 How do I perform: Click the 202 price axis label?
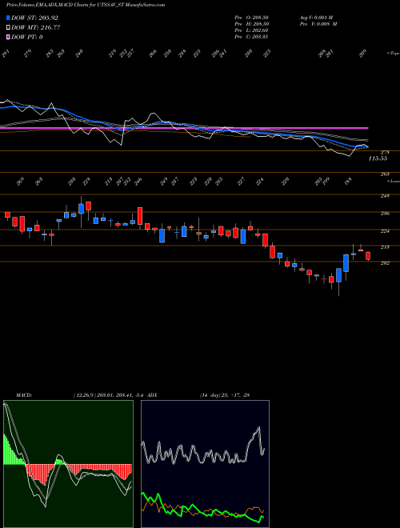point(386,263)
